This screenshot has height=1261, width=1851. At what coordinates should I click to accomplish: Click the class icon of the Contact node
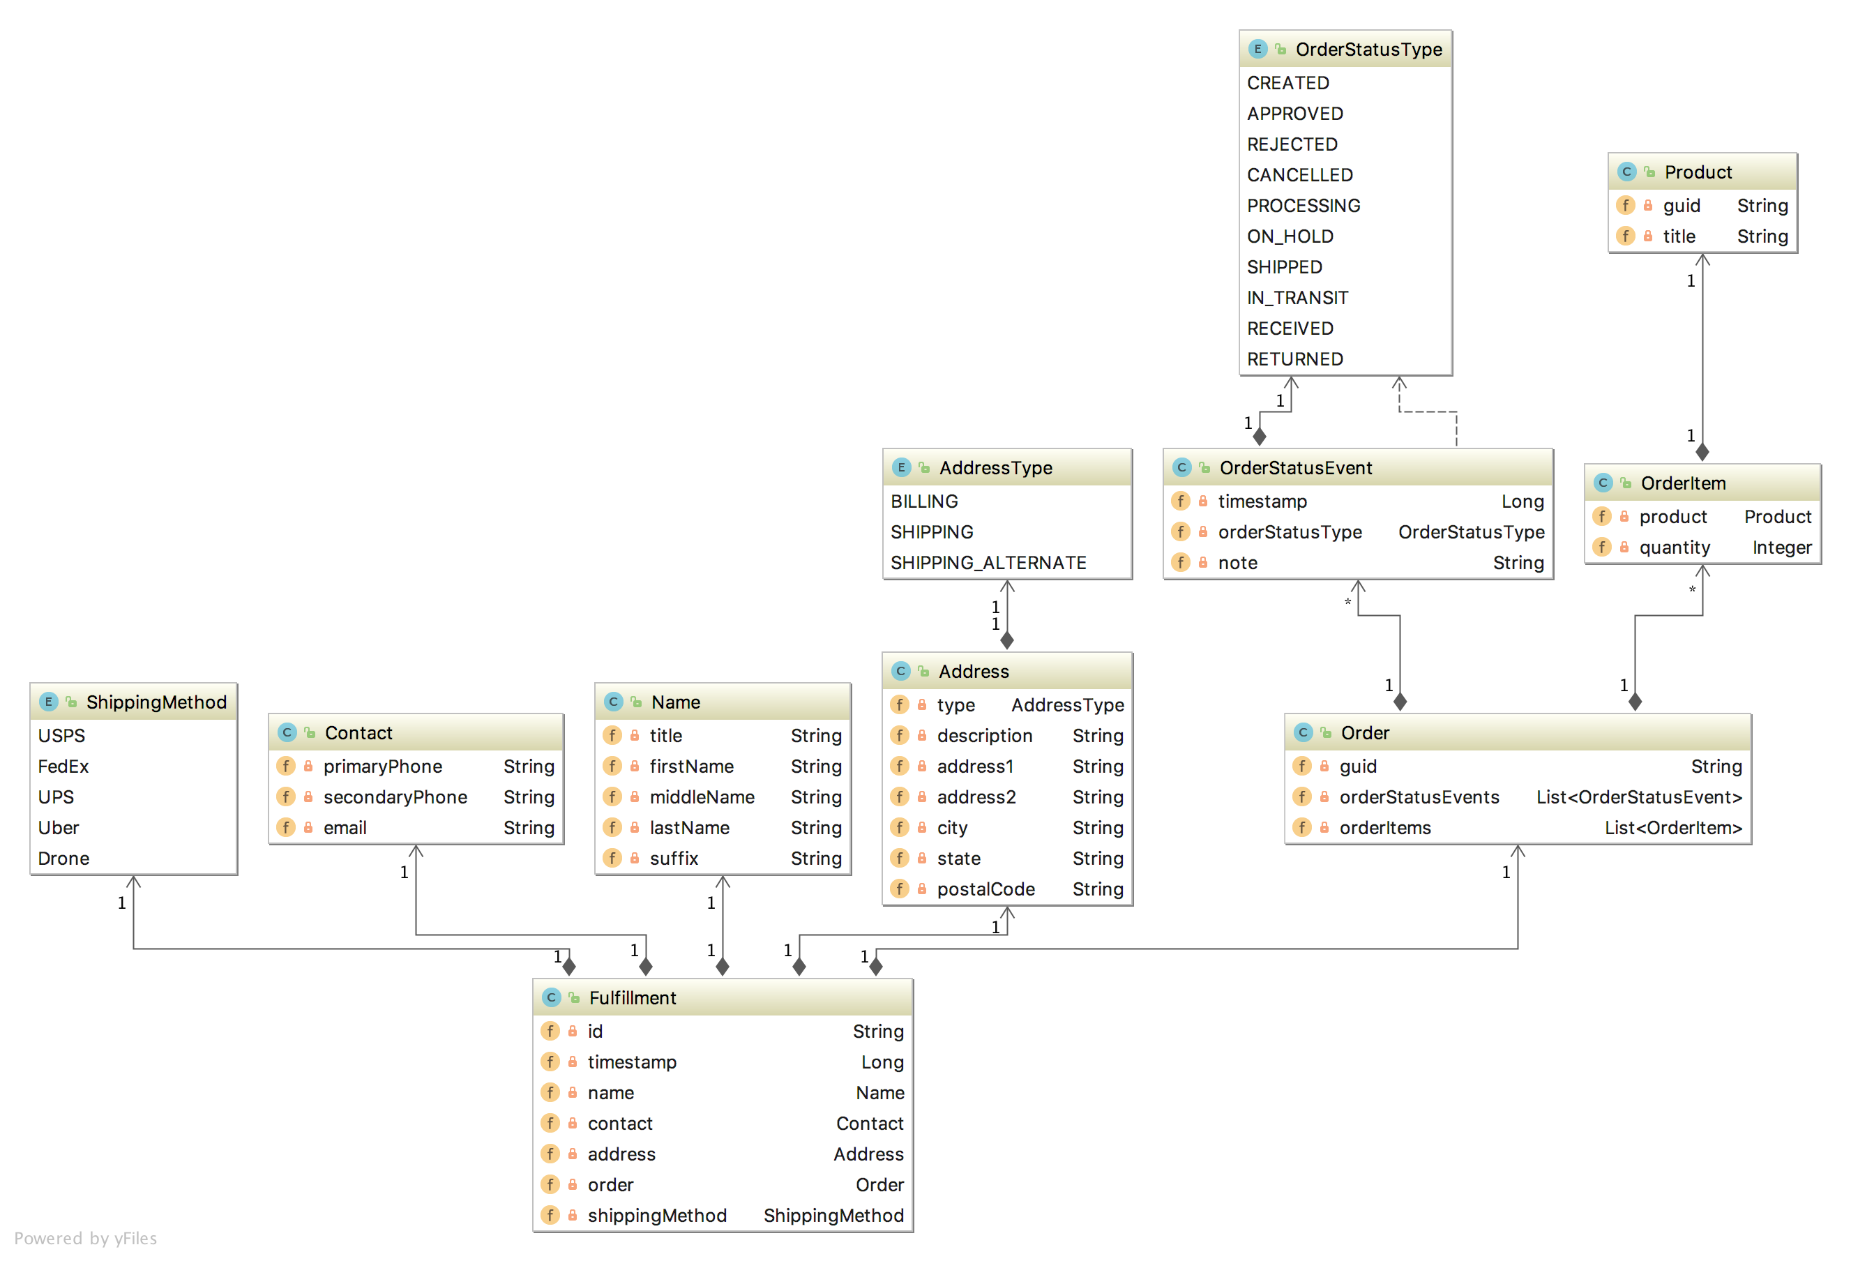click(x=287, y=733)
